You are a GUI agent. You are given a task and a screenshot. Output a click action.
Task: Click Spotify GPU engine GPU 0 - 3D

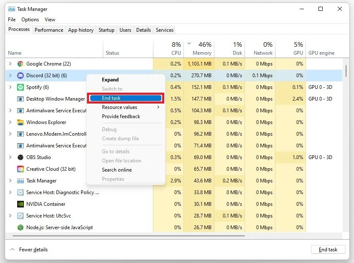[x=320, y=87]
